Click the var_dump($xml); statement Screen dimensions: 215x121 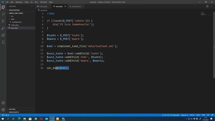click(x=58, y=68)
